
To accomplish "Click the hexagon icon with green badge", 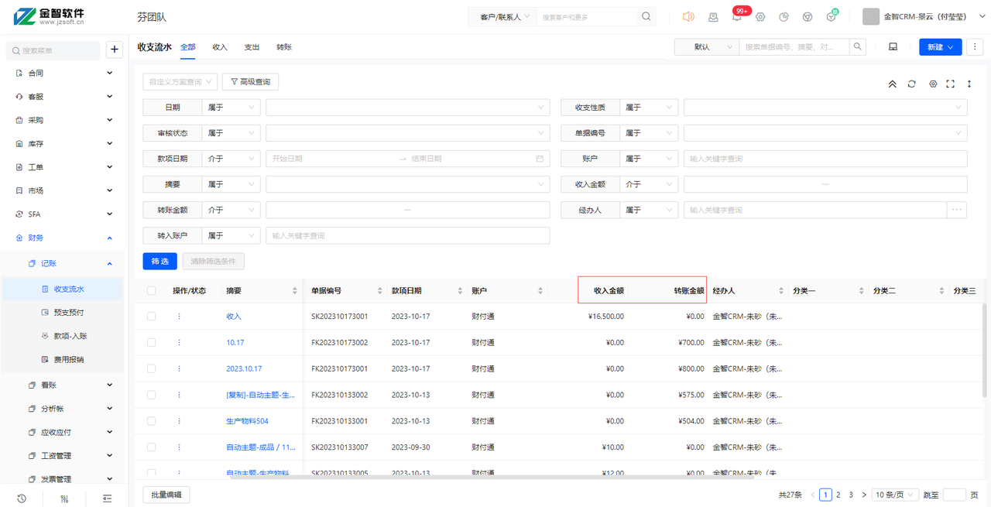I will [832, 16].
